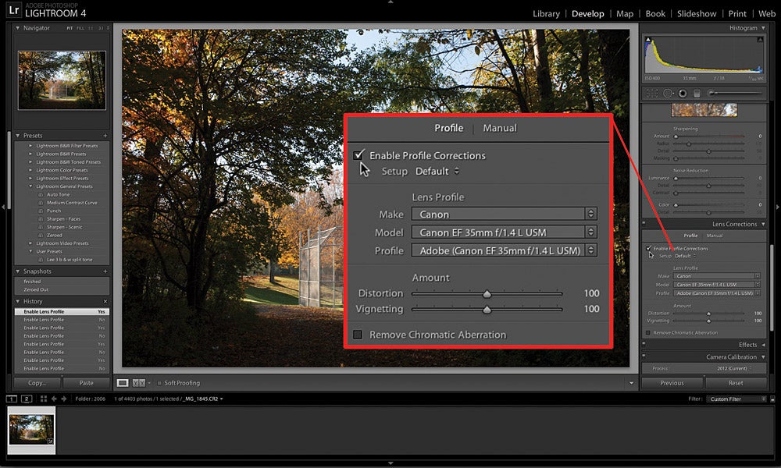Set Navigator zoom to FIT
Screen dimensions: 781x468
point(70,28)
